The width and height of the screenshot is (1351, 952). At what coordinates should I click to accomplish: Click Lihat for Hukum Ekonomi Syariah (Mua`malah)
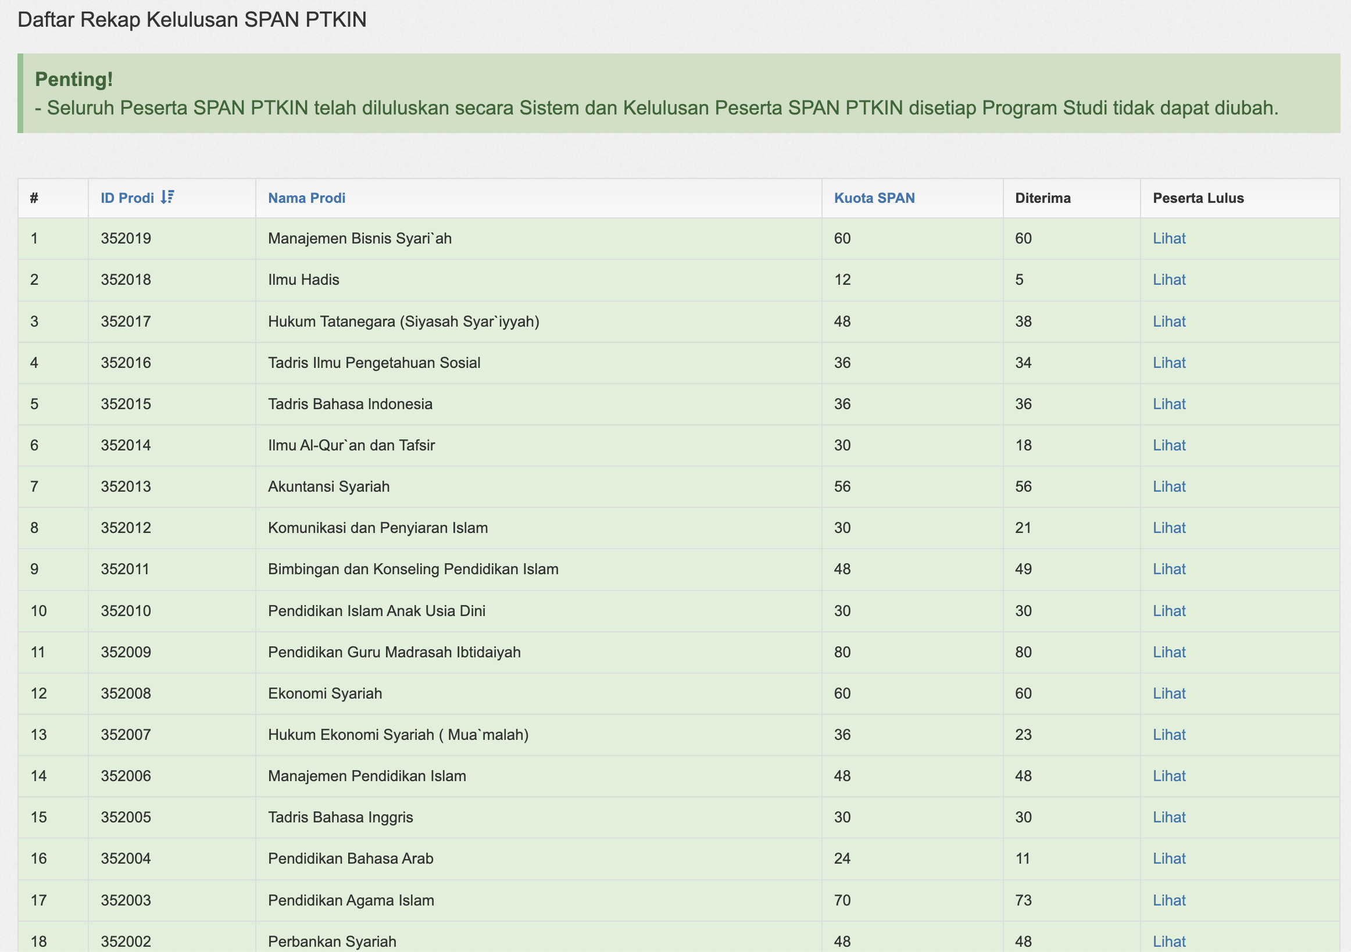coord(1169,734)
